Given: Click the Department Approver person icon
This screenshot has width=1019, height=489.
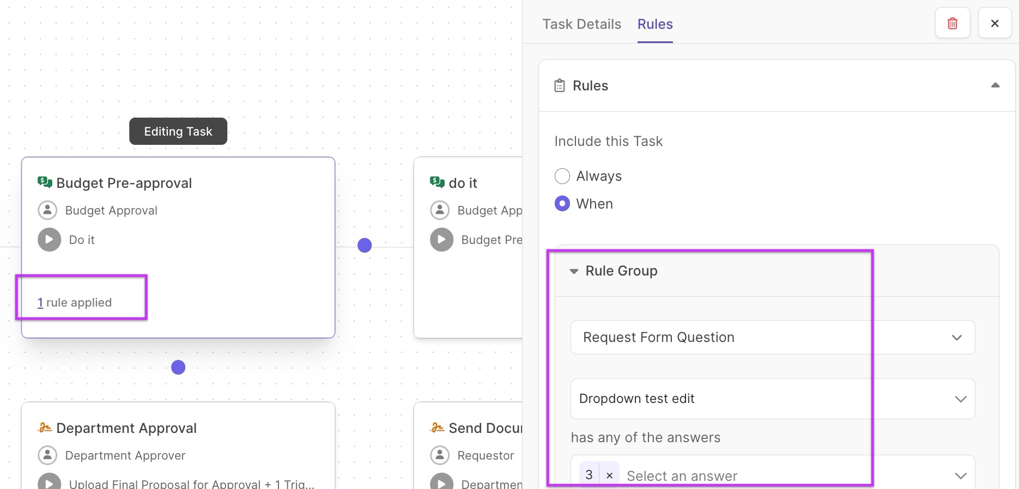Looking at the screenshot, I should pos(47,455).
